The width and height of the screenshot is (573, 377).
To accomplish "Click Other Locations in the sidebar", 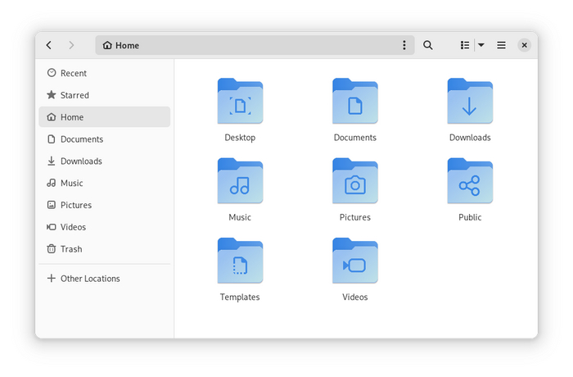I will click(90, 279).
